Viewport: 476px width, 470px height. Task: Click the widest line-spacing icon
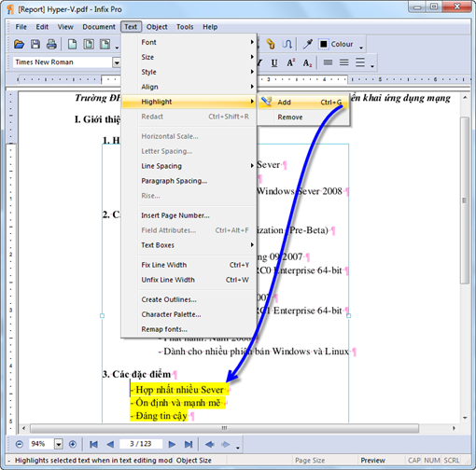(360, 62)
